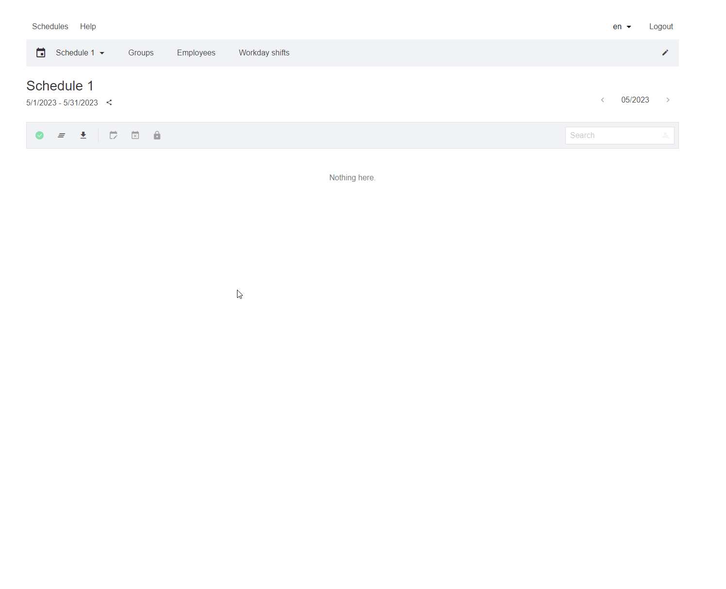Go to next month with right chevron

668,100
